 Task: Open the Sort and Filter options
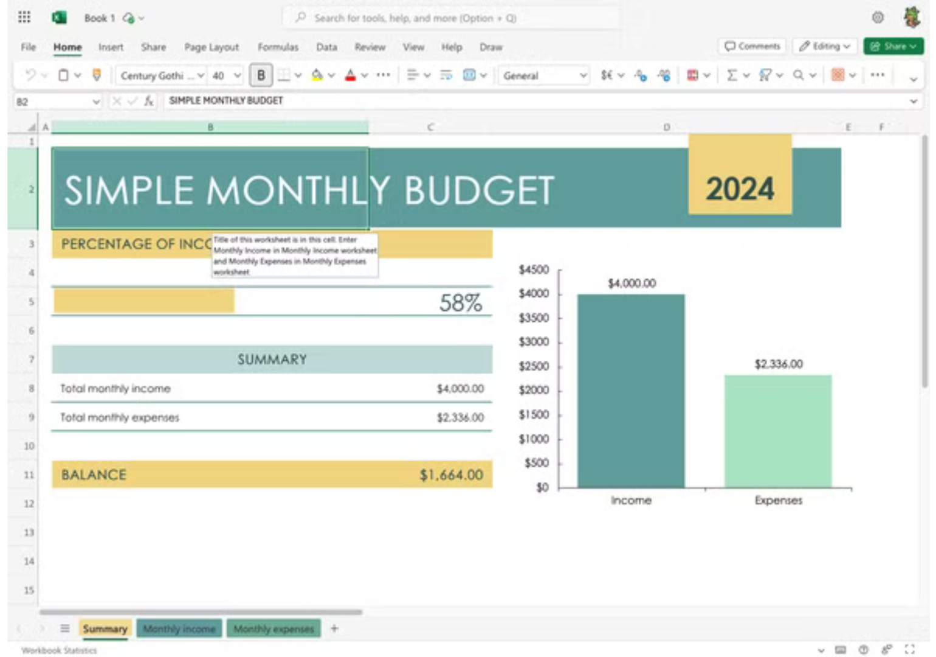click(x=766, y=75)
